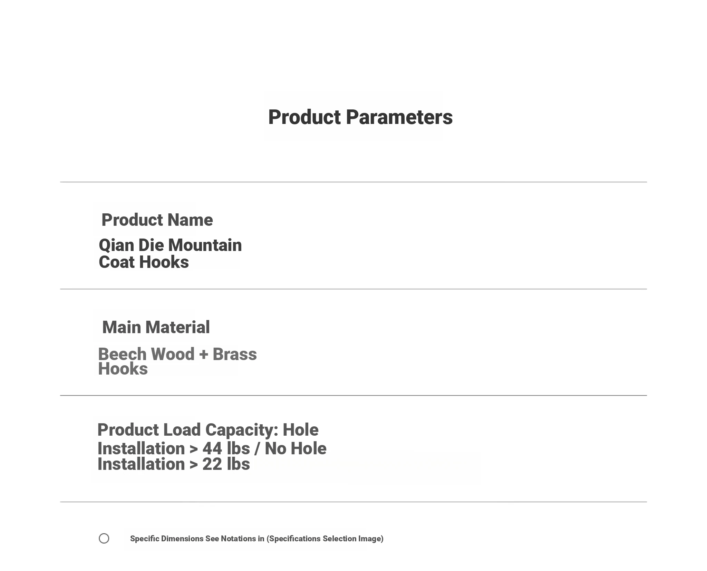Click the divider line under Main Material section
707x571 pixels.
pos(353,395)
